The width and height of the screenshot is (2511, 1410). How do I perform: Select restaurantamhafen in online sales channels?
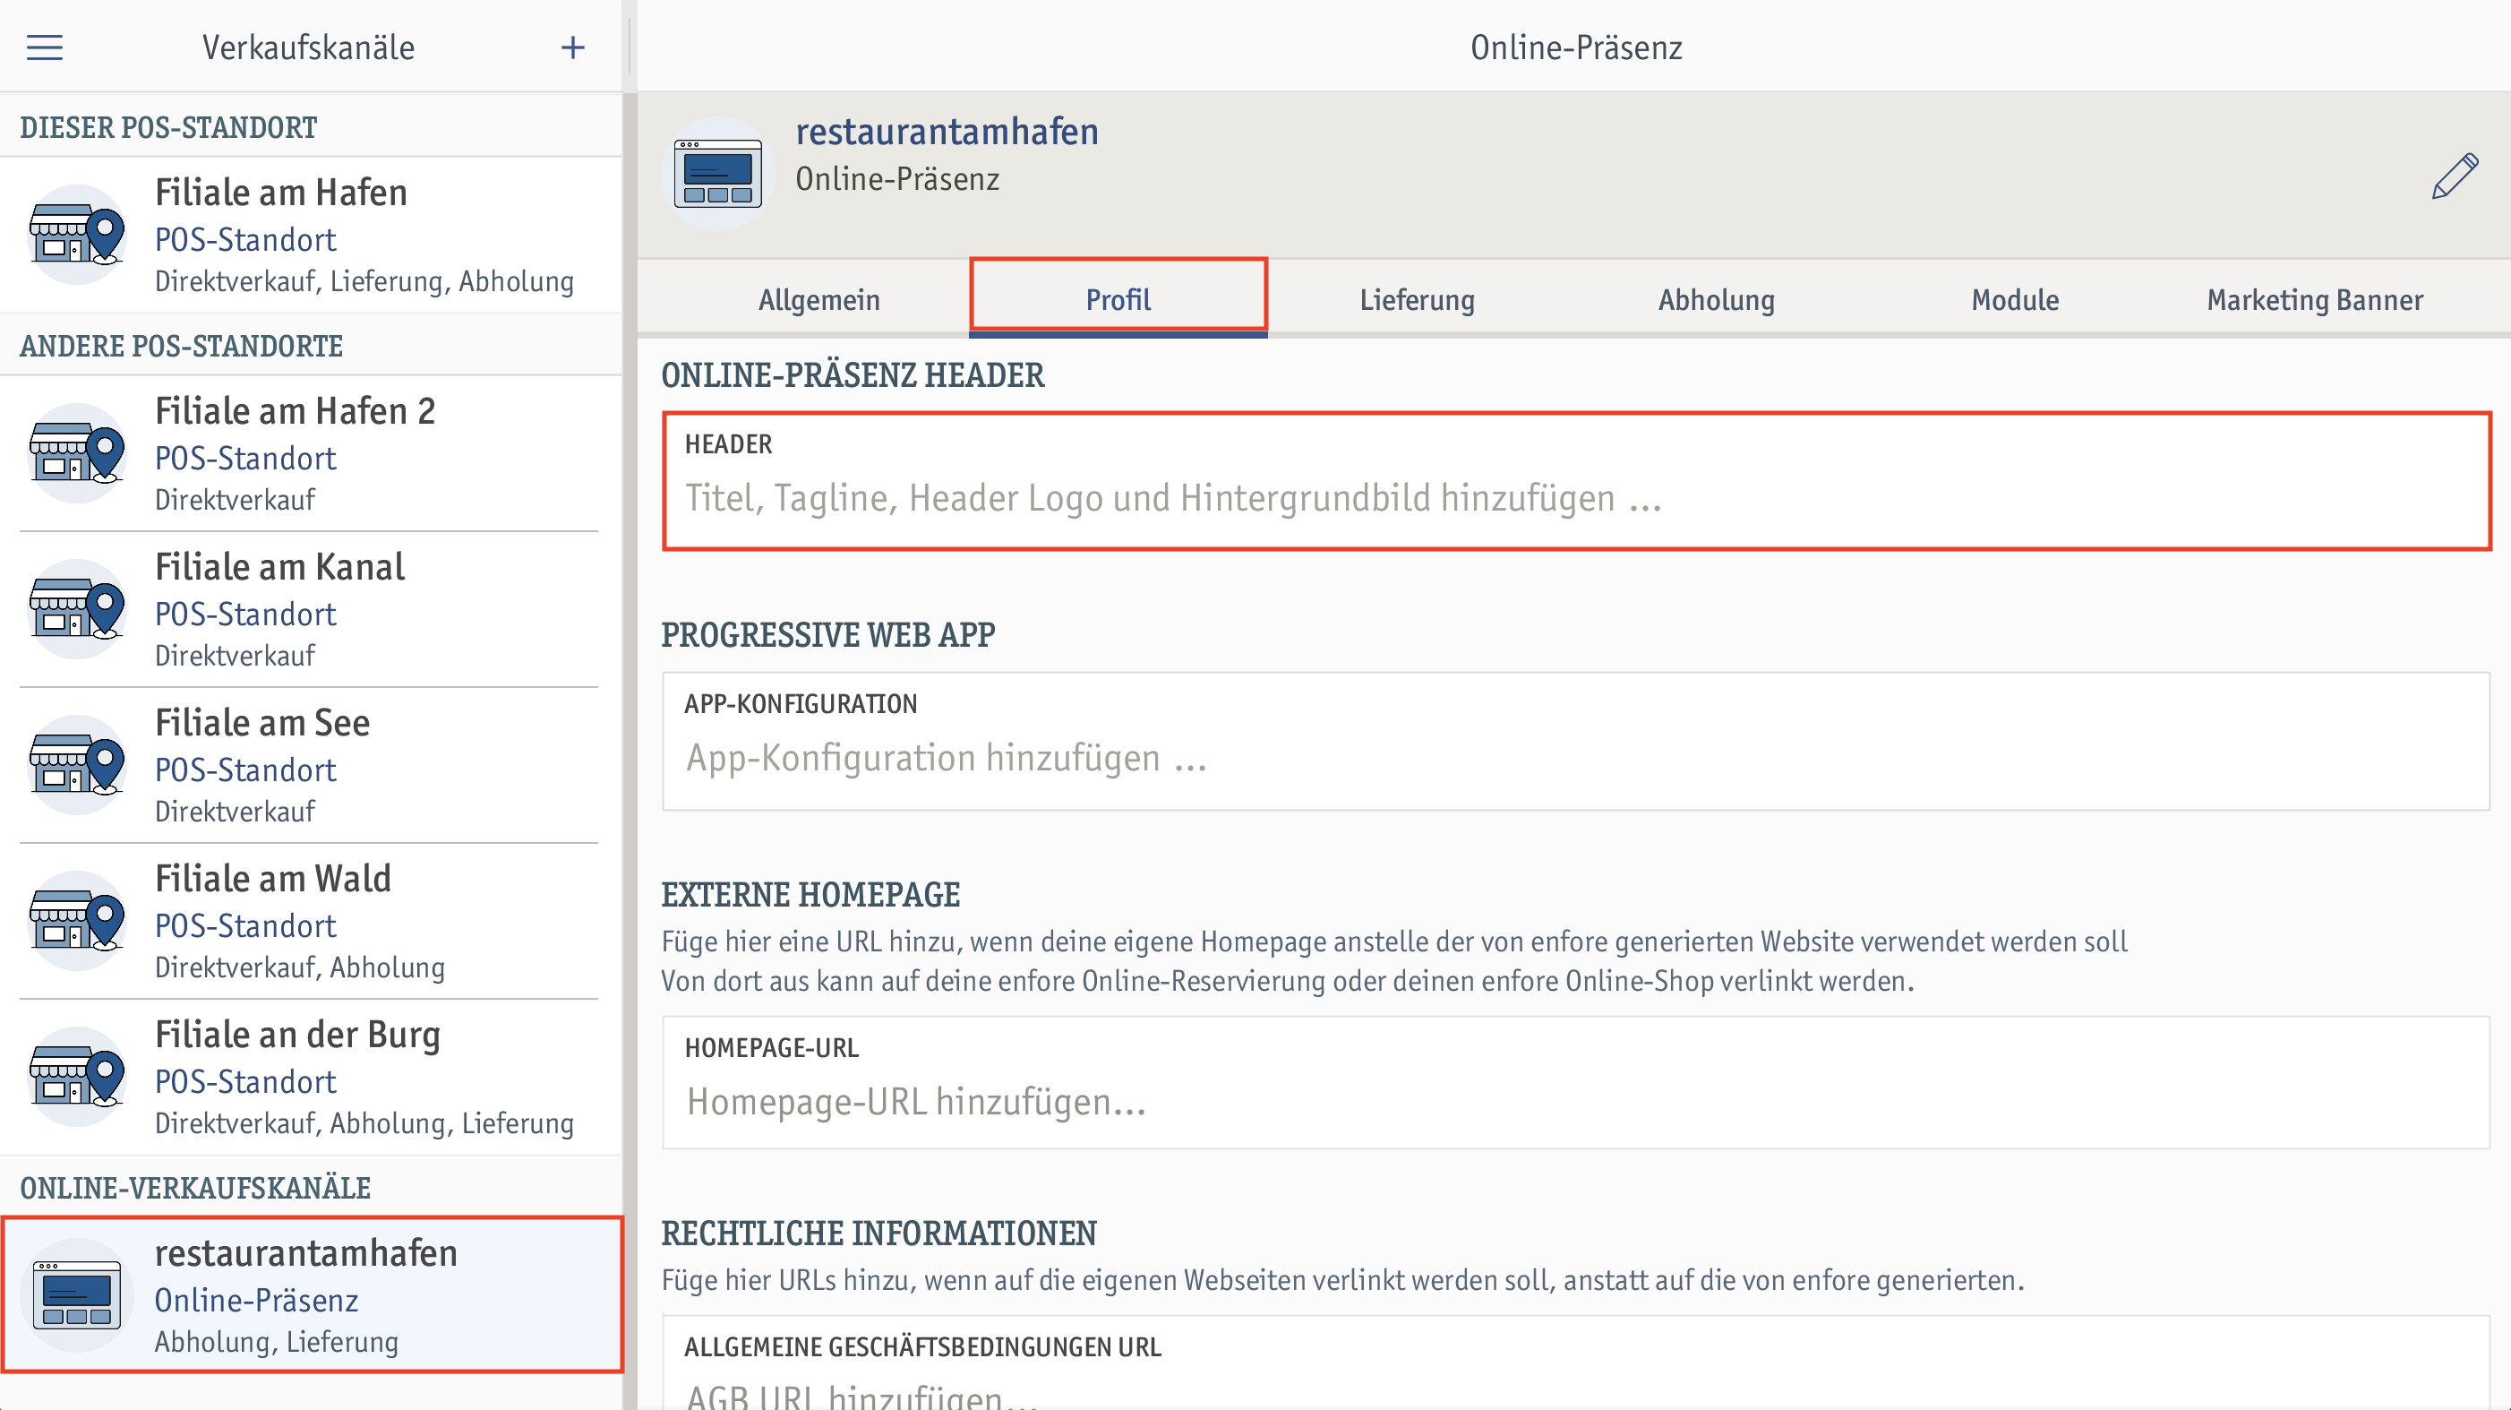coord(312,1295)
